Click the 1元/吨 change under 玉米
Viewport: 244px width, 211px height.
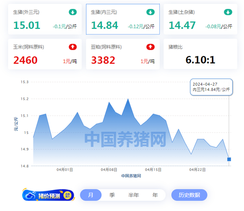pos(70,61)
